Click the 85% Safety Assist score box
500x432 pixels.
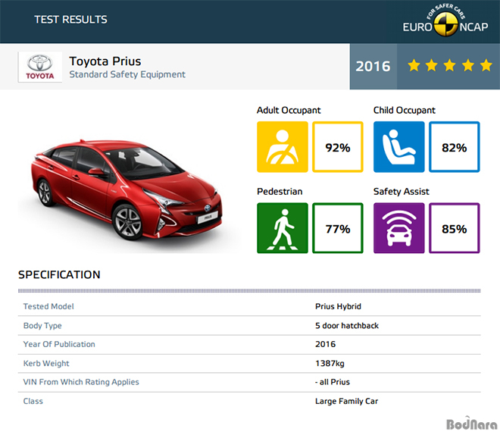454,228
